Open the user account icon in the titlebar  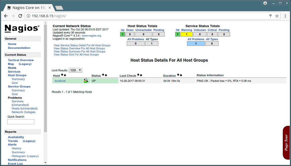click(265, 3)
